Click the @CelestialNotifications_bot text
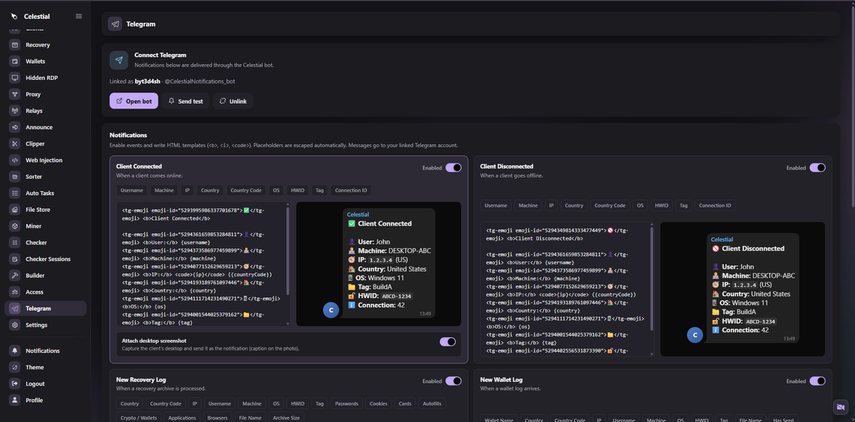The image size is (855, 422). tap(200, 81)
